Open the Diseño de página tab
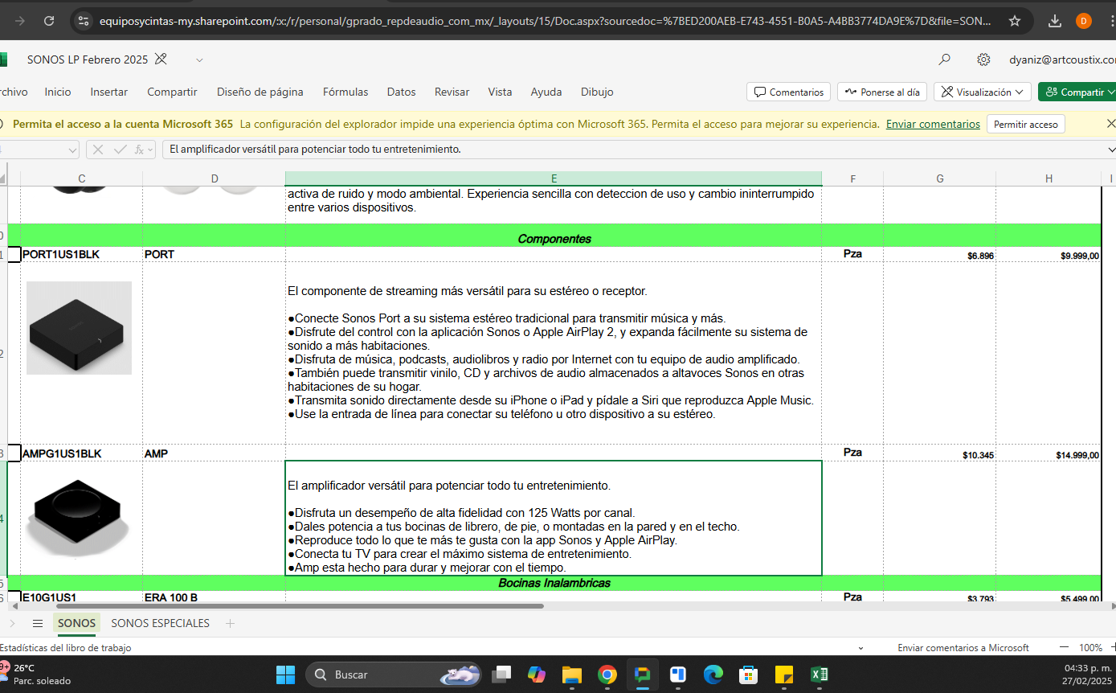Viewport: 1116px width, 693px height. point(260,92)
